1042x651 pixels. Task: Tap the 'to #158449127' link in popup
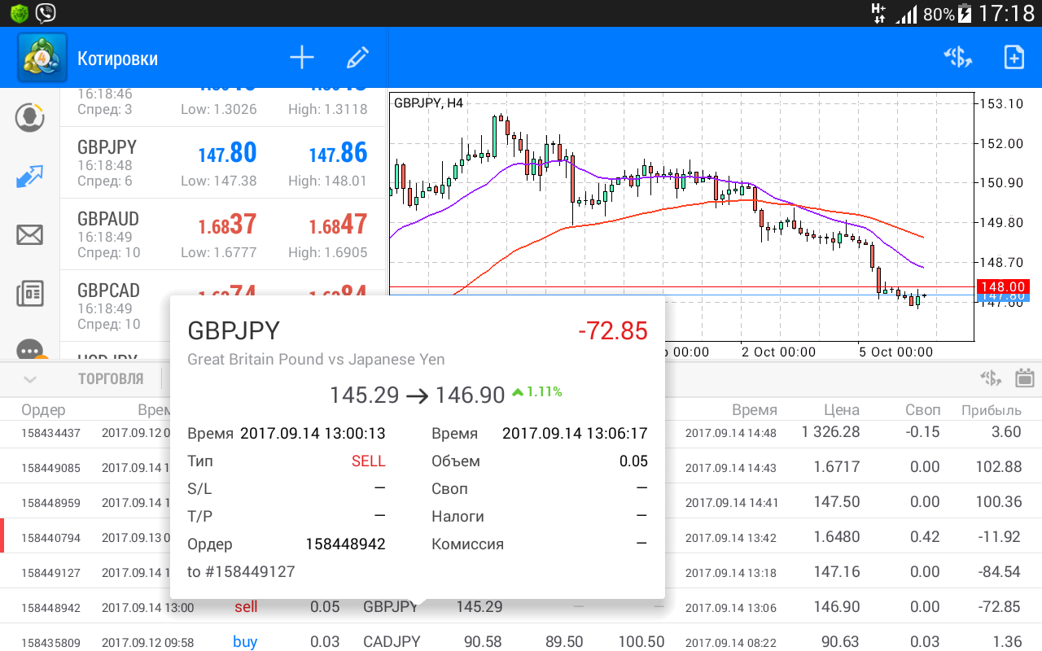[241, 572]
